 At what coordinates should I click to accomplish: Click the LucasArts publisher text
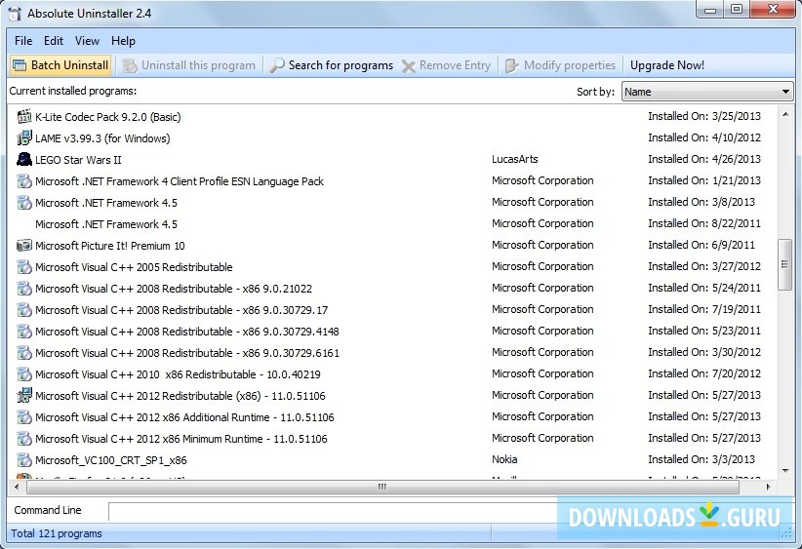(514, 159)
